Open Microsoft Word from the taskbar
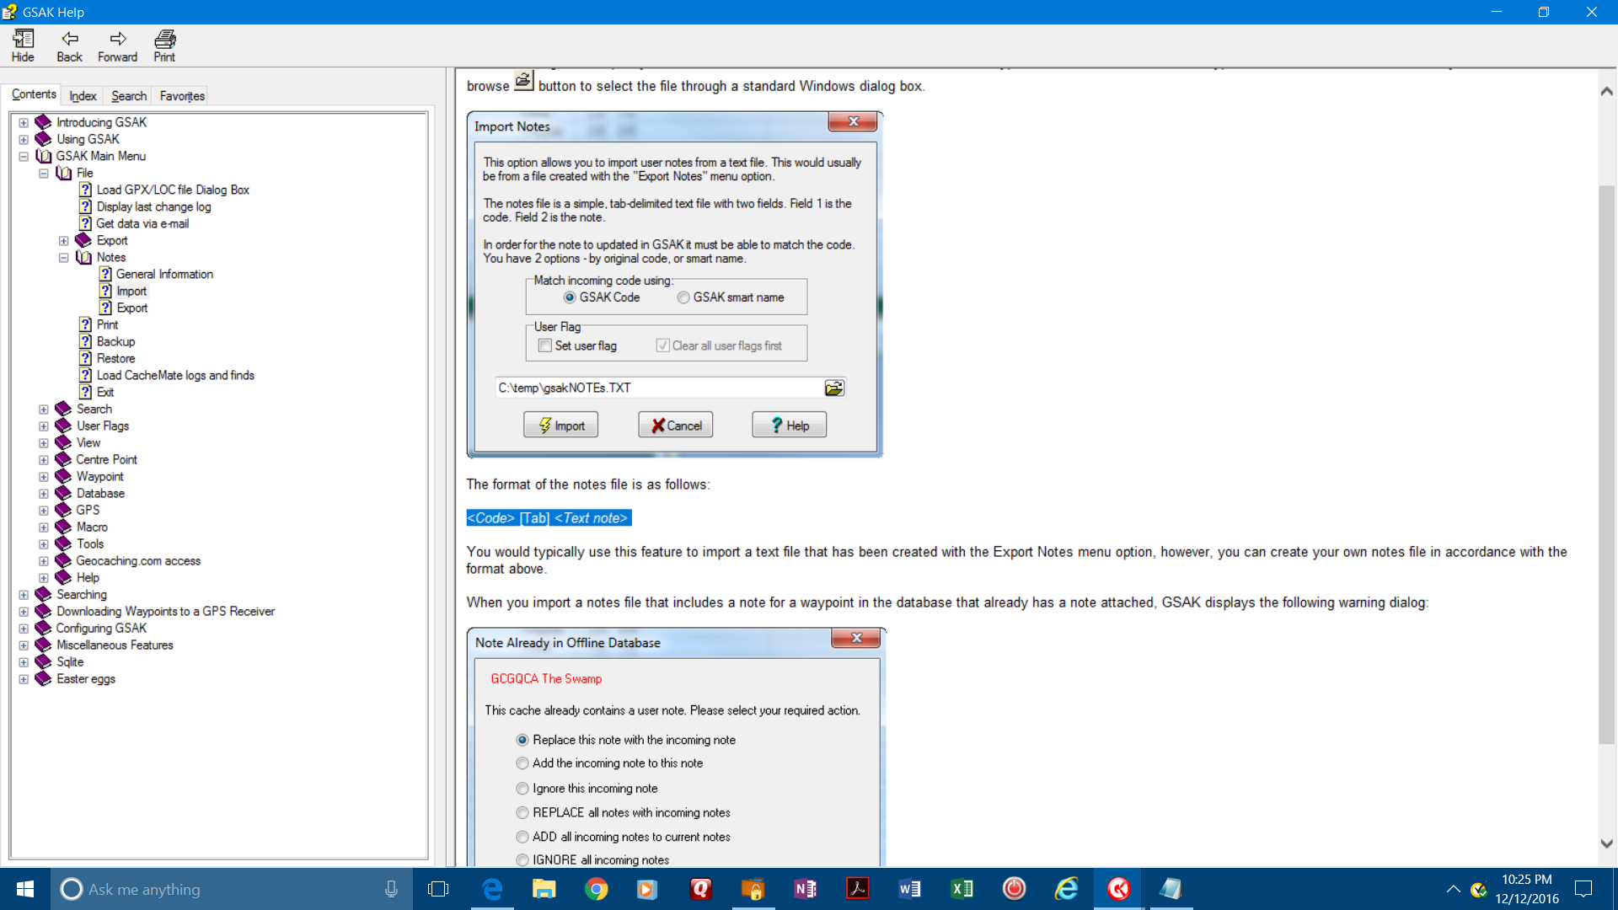1618x910 pixels. tap(909, 889)
